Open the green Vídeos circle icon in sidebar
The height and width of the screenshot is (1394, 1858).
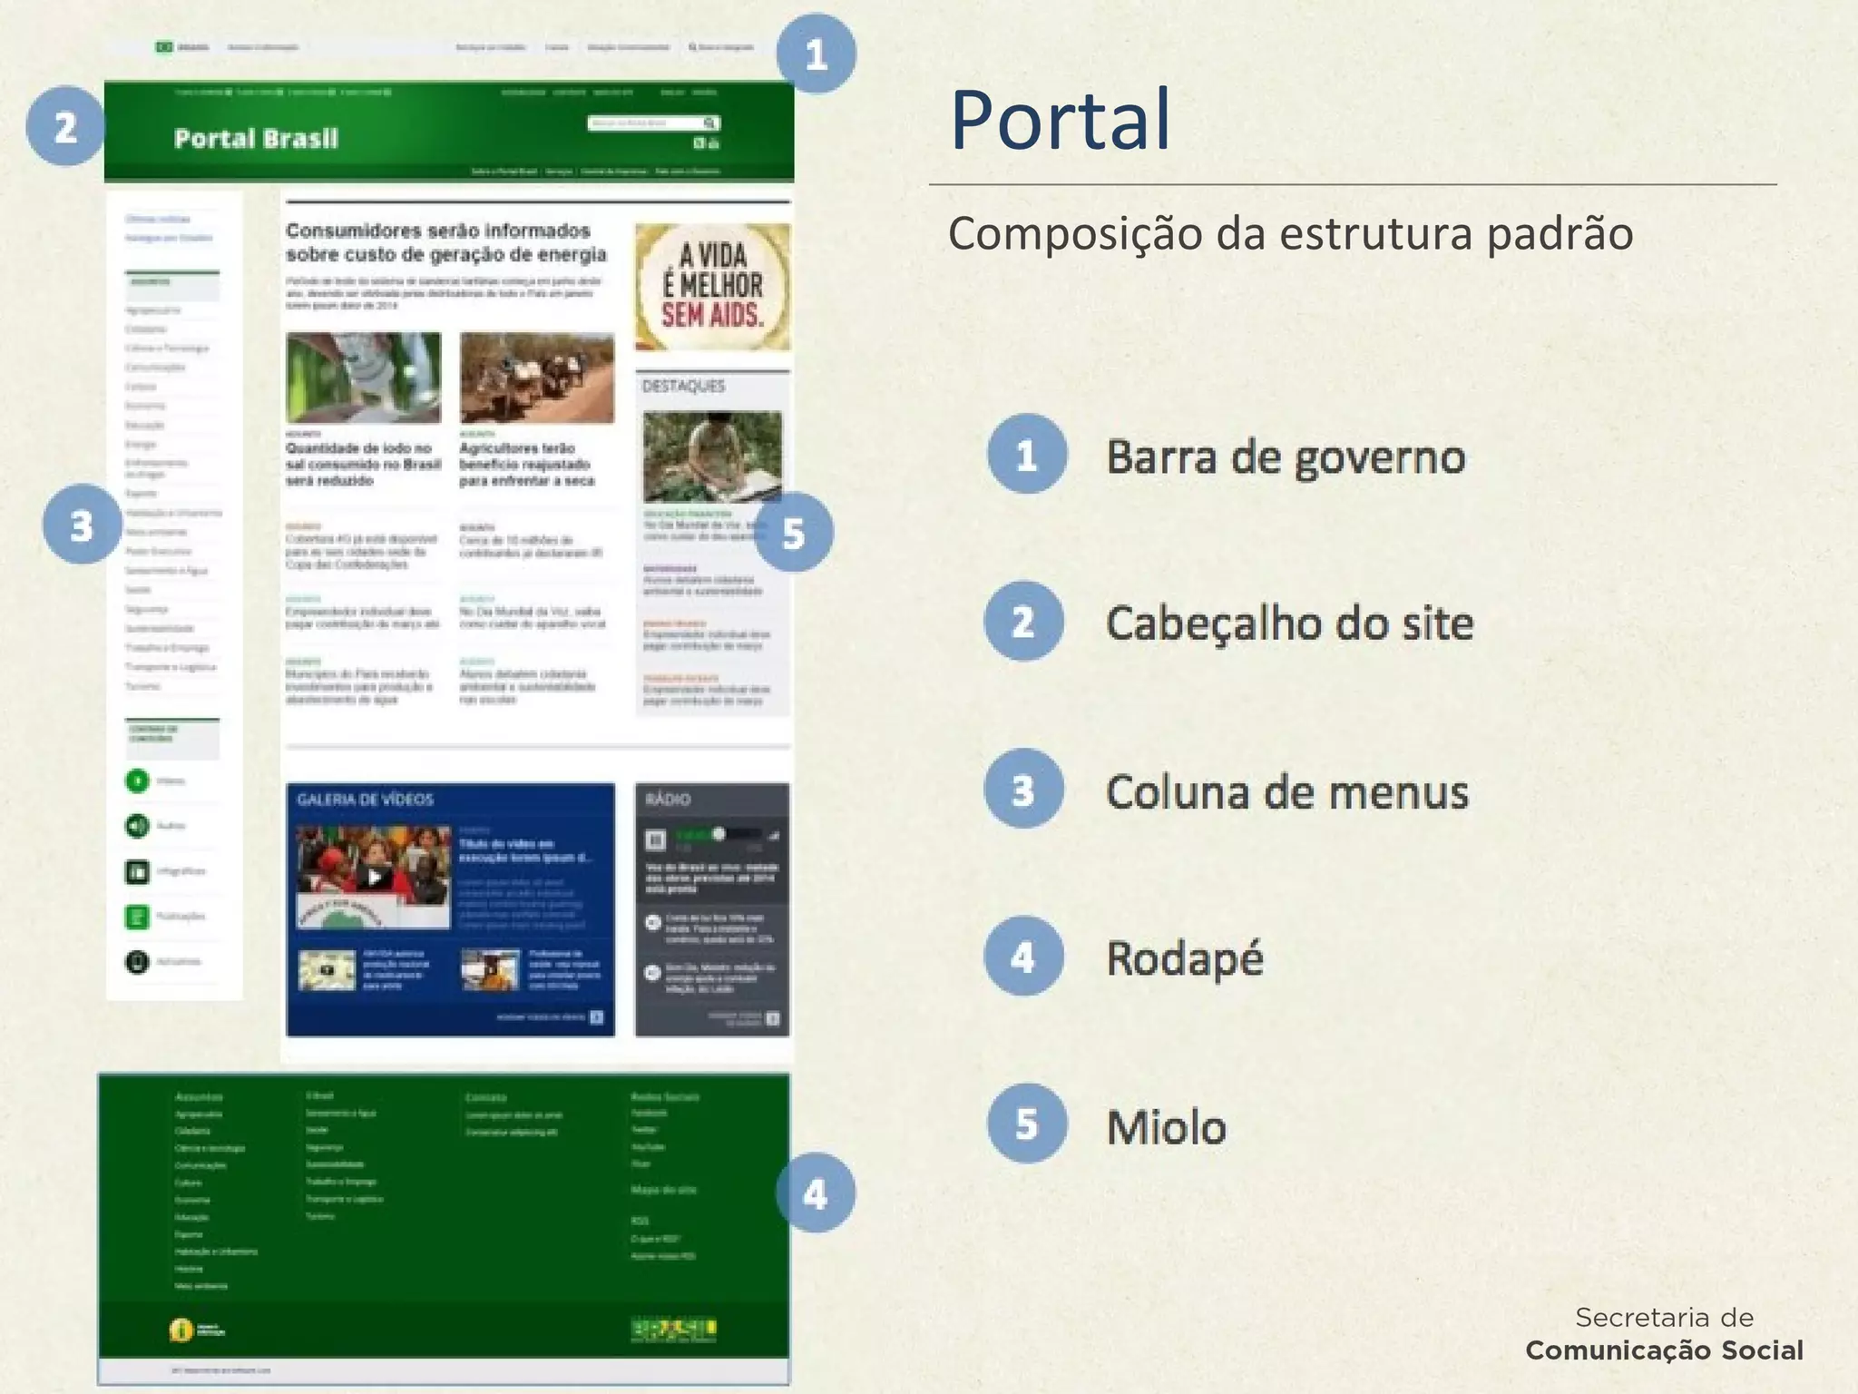tap(137, 780)
